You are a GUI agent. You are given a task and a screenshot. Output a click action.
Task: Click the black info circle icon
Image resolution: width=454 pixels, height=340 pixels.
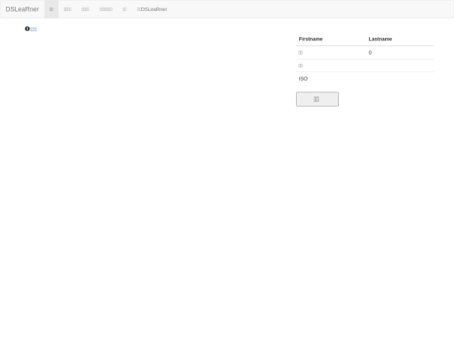[x=27, y=29]
